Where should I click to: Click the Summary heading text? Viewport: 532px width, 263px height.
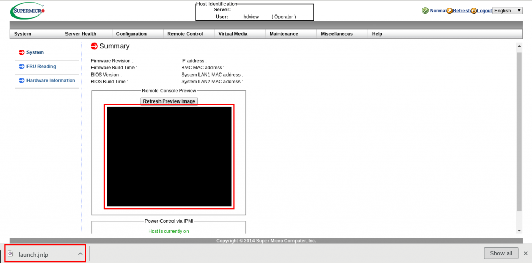pyautogui.click(x=114, y=46)
